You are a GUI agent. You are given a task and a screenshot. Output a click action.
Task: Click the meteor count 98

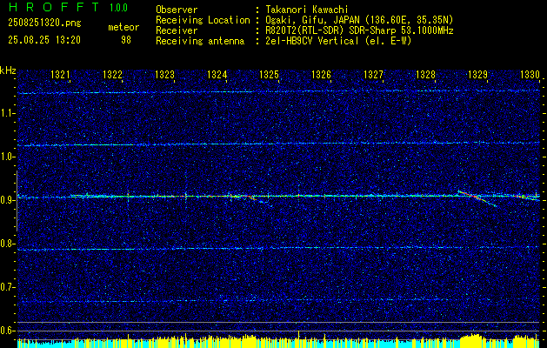click(x=126, y=40)
